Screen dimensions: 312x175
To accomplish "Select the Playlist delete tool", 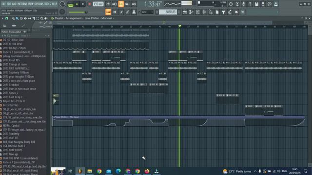I will tap(21, 18).
